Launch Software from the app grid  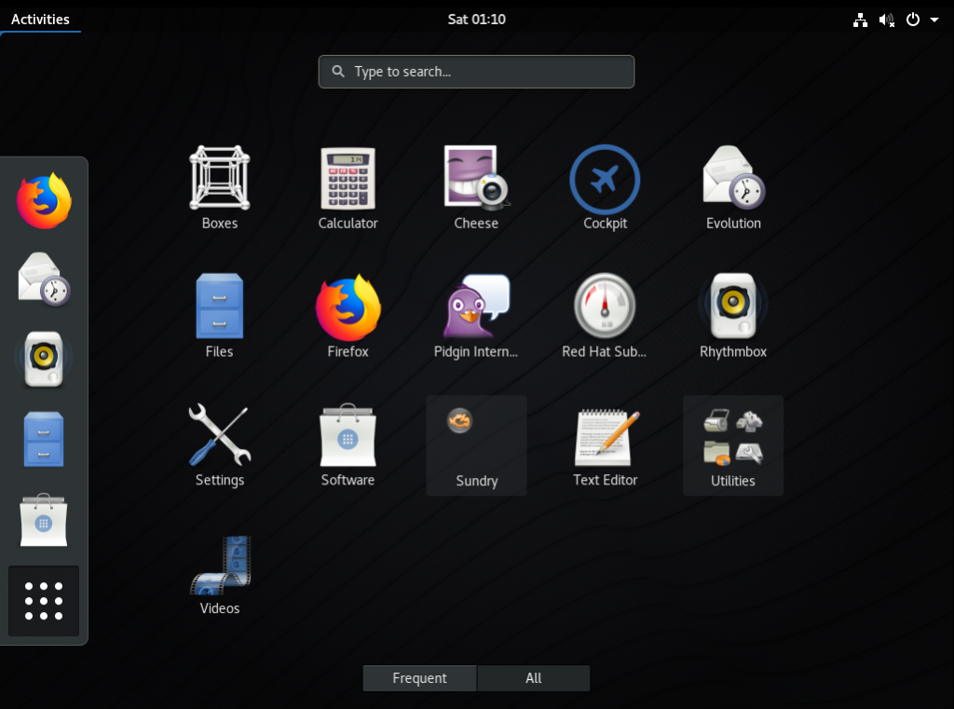348,444
